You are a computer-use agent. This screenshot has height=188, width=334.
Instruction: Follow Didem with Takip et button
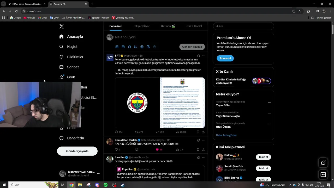[x=263, y=157]
